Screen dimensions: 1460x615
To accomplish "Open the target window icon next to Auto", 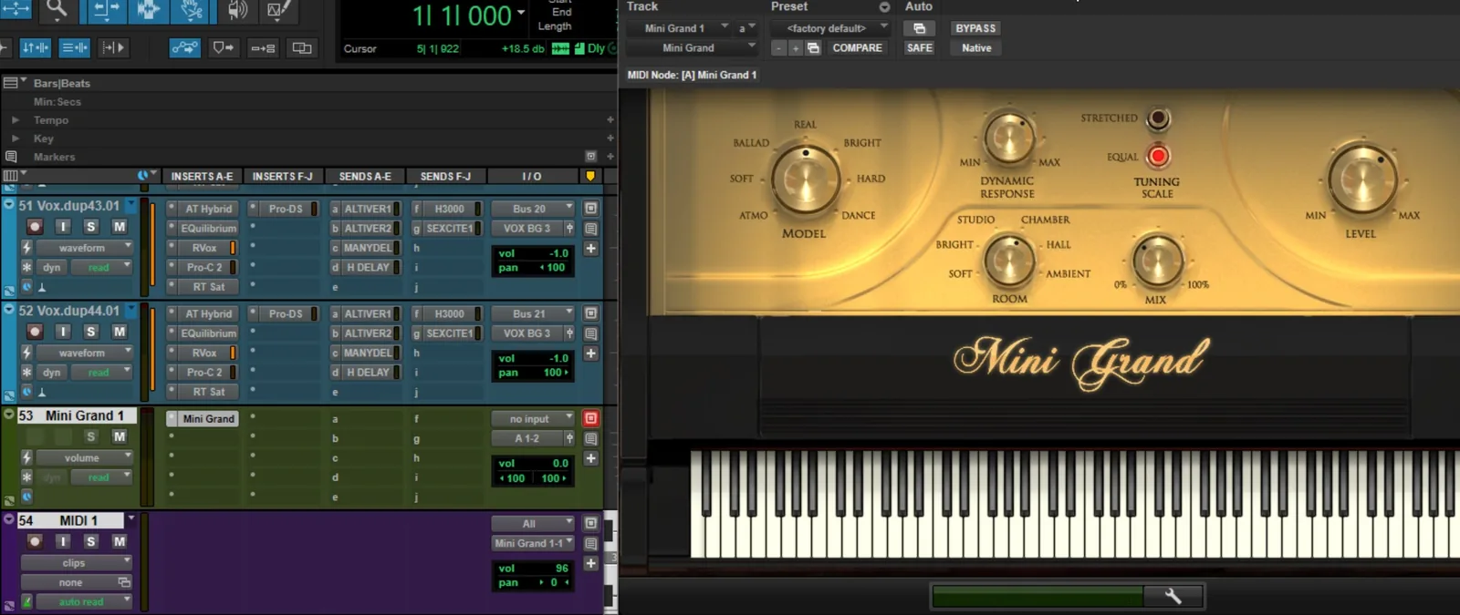I will coord(919,28).
